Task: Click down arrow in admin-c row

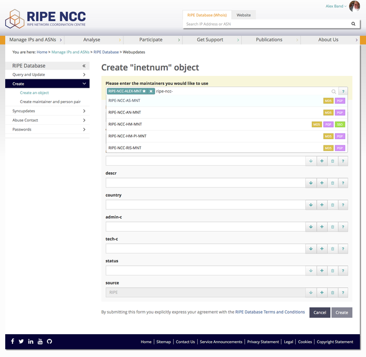Action: coord(311,226)
